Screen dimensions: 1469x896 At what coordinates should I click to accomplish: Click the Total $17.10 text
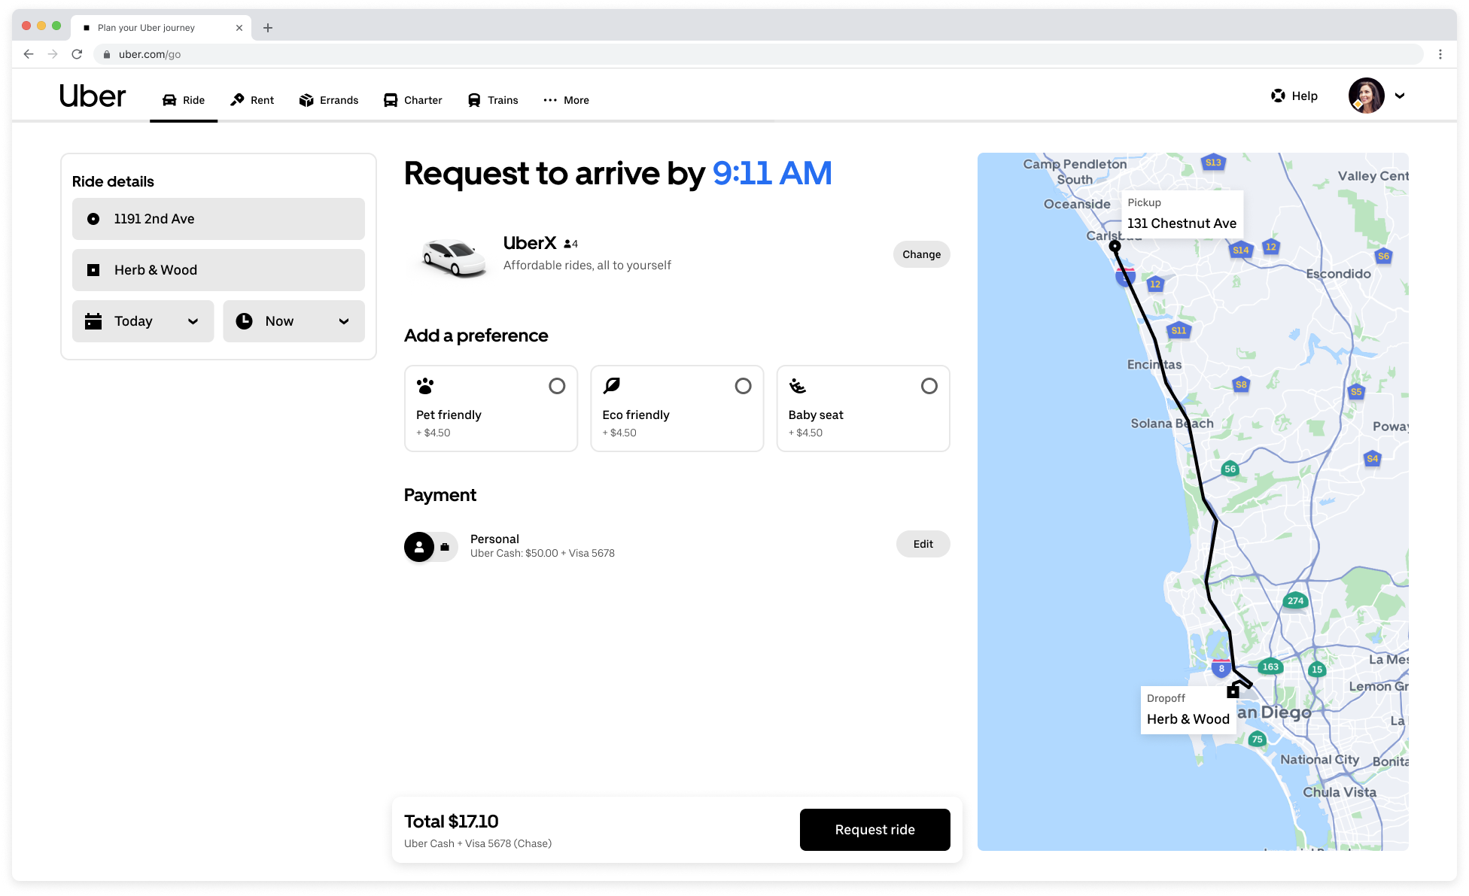452,822
